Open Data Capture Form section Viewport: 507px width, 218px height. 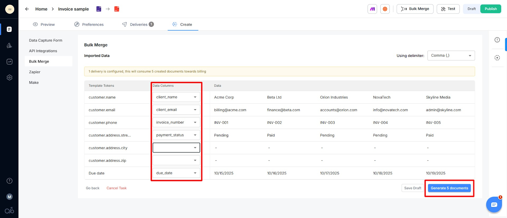coord(46,40)
